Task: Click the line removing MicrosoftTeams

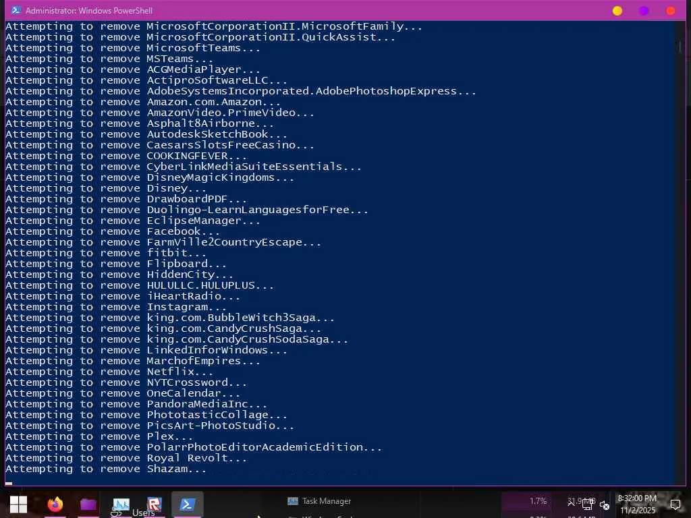Action: [x=133, y=48]
